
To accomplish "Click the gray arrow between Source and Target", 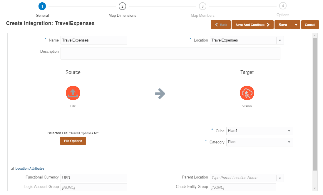I will click(x=160, y=94).
